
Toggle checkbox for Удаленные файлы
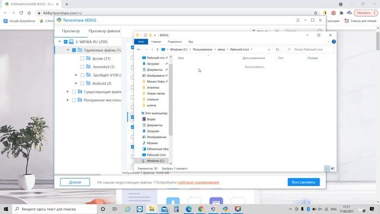tap(74, 50)
